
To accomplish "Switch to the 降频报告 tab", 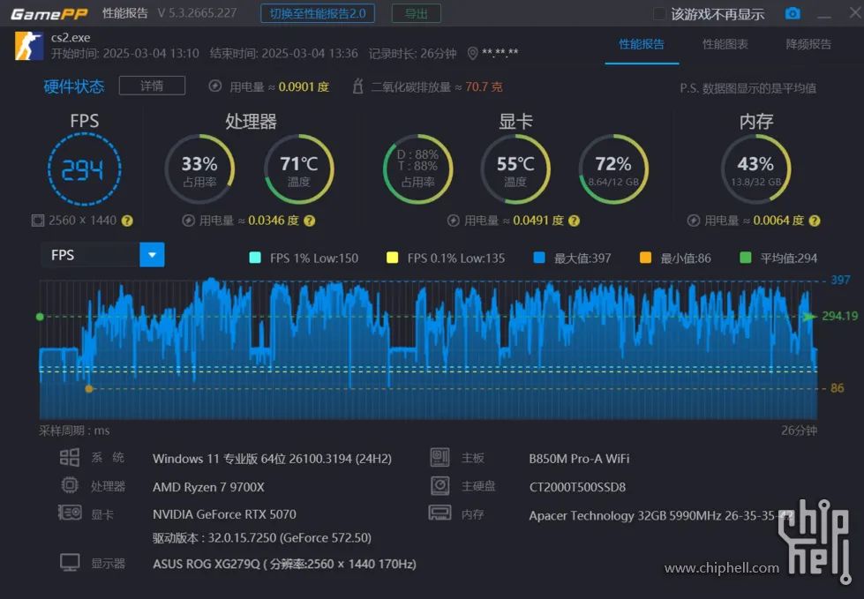I will pyautogui.click(x=808, y=44).
